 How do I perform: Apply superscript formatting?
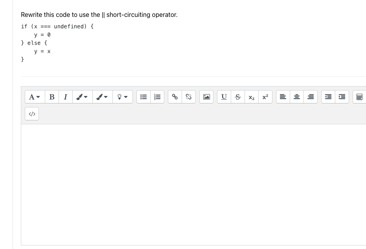coord(265,97)
